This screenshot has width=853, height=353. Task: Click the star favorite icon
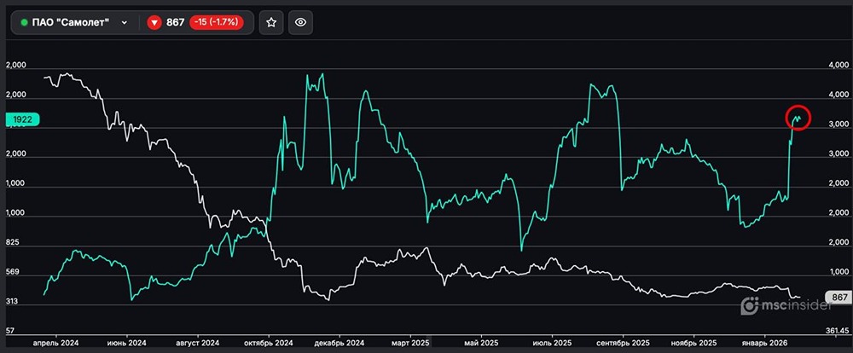coord(270,23)
